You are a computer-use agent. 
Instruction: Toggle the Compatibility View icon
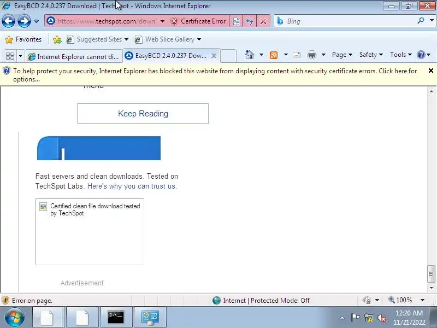(x=236, y=21)
